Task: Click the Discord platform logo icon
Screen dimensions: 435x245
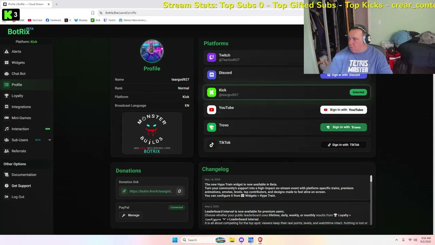Action: coord(211,75)
